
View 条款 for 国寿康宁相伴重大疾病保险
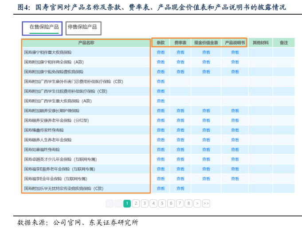(161, 52)
